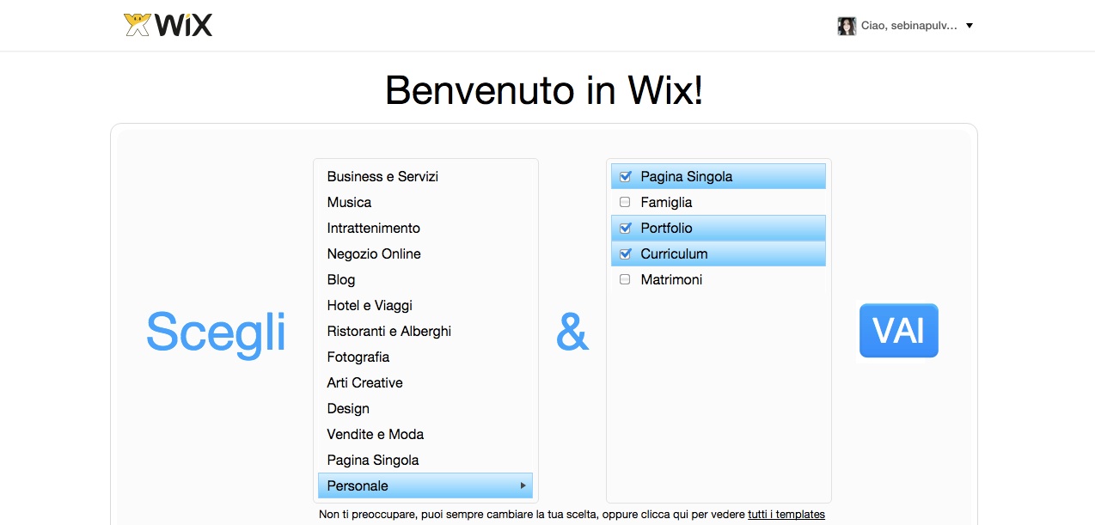Screen dimensions: 1095x525
Task: Open the tutti i templates link
Action: click(786, 515)
